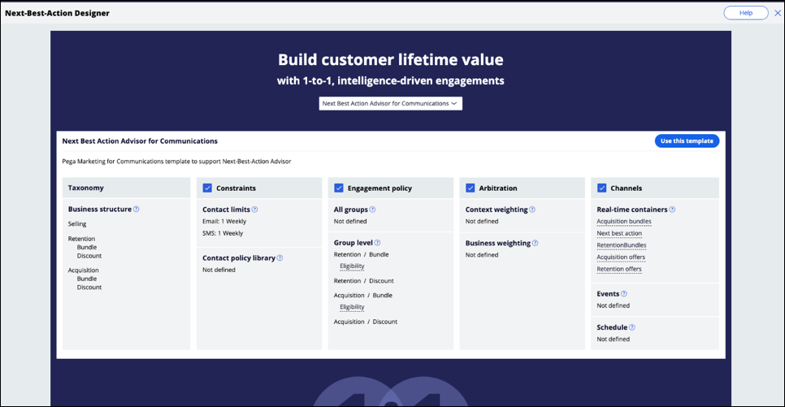
Task: Click help icon beside Contact limits
Action: tap(255, 210)
